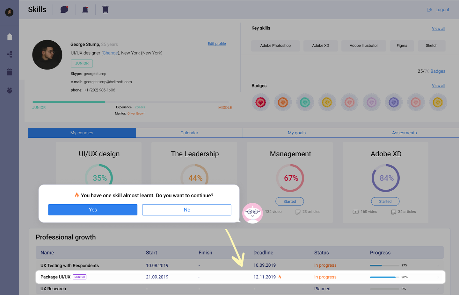Go to Home in the left sidebar

point(10,37)
